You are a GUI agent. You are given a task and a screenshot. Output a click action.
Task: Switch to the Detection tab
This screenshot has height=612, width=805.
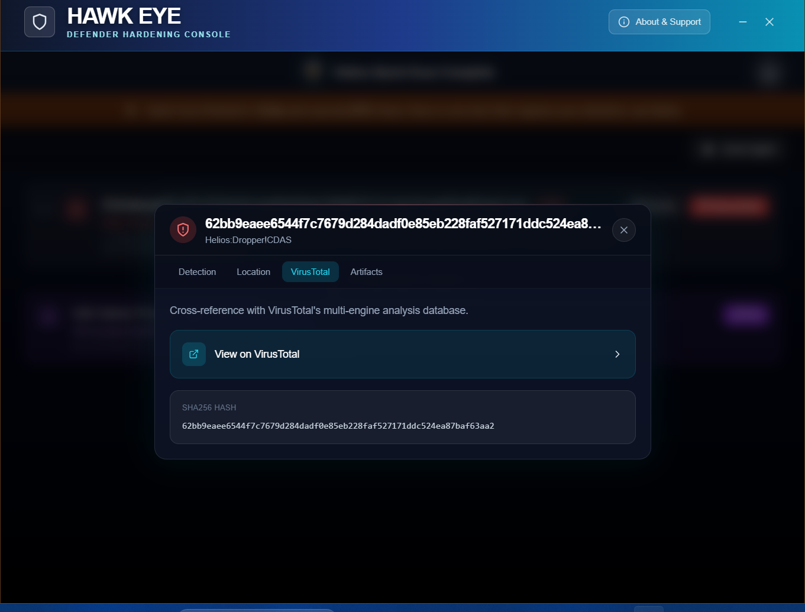(x=198, y=272)
